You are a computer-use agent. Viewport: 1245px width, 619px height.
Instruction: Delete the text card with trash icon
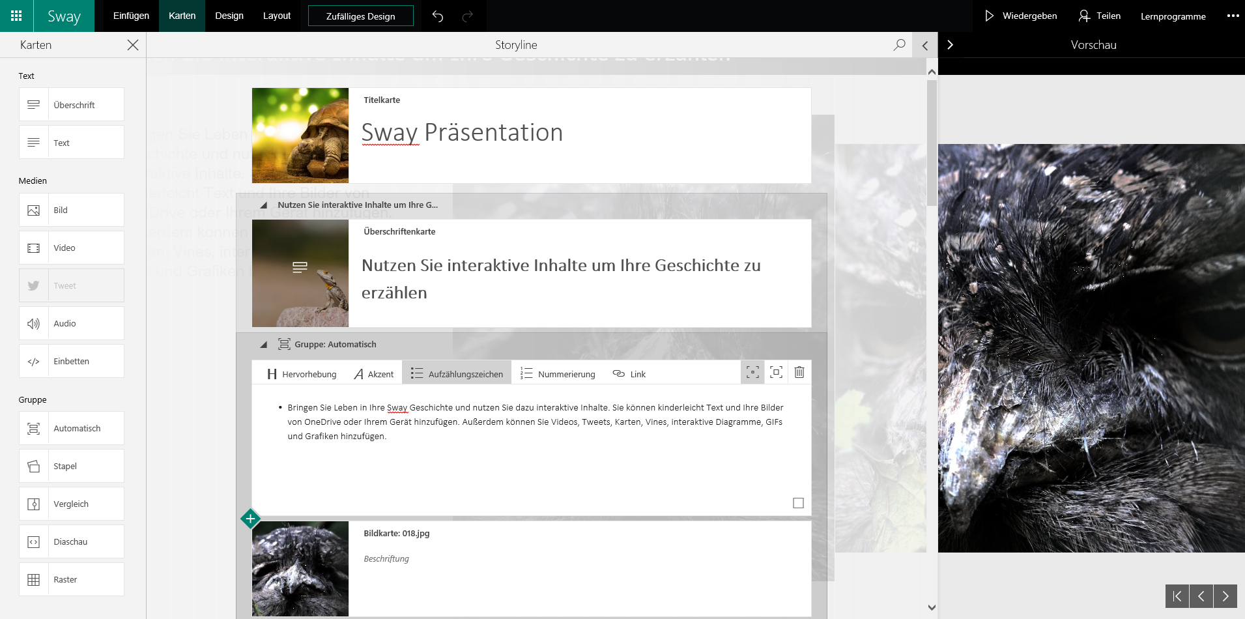(799, 372)
